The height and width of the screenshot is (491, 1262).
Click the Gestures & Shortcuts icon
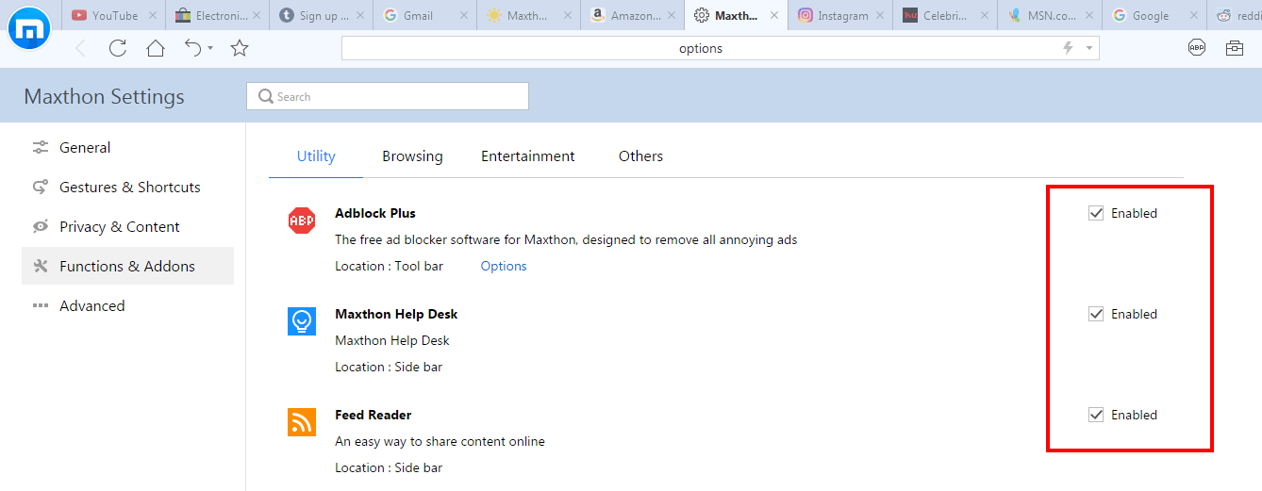click(41, 187)
